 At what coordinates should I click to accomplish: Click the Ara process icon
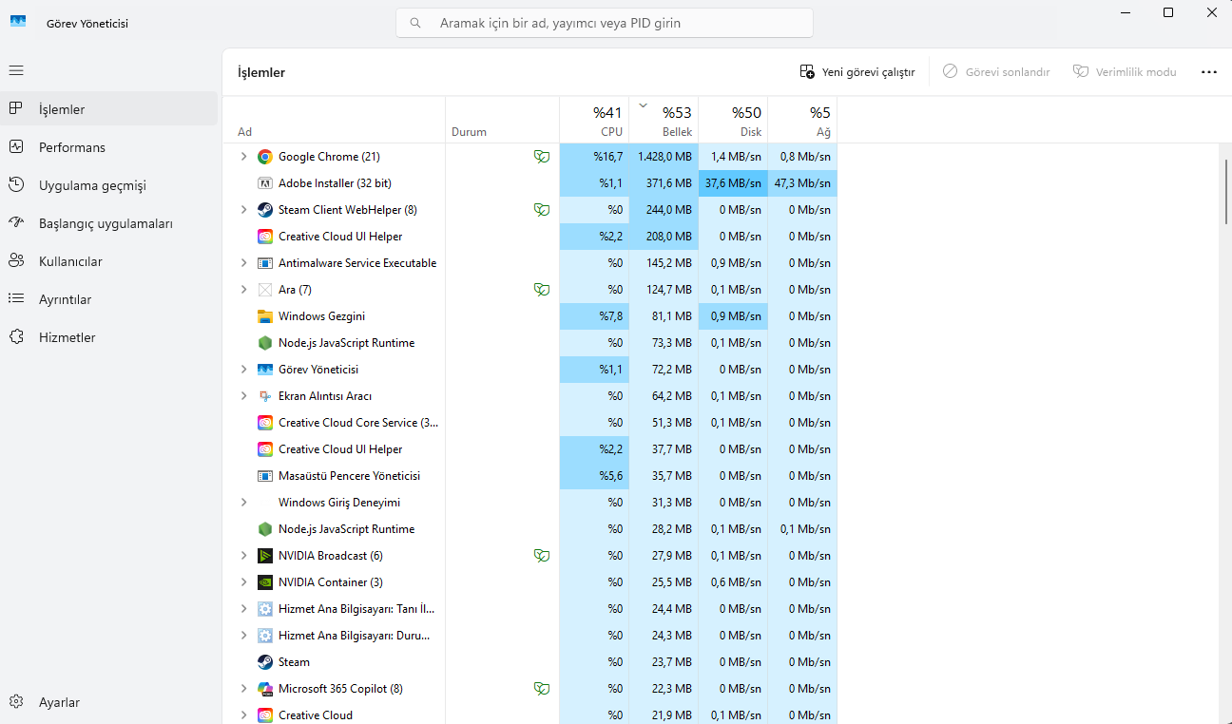[265, 290]
